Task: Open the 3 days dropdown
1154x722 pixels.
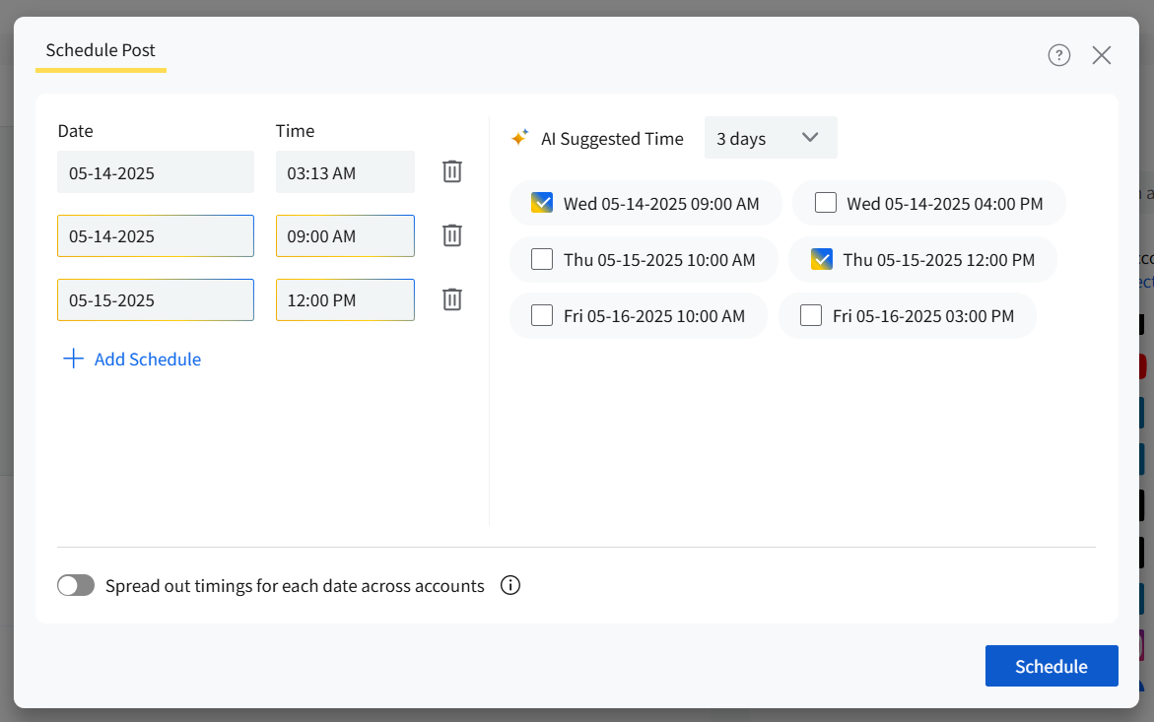Action: [x=770, y=138]
